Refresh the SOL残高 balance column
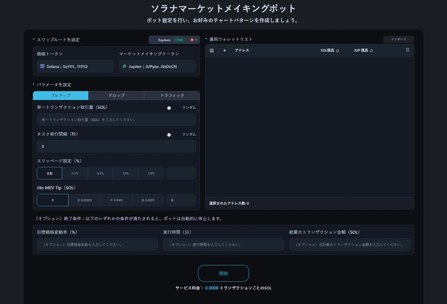 point(338,51)
